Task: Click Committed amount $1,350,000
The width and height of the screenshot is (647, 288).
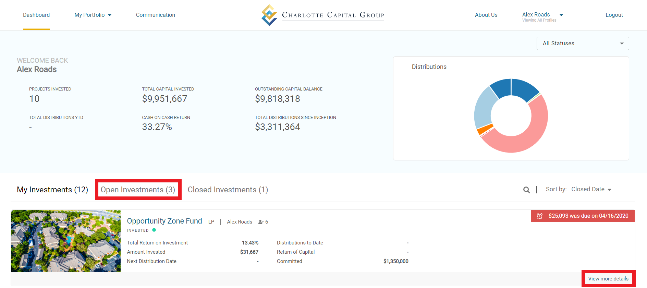Action: click(x=396, y=261)
